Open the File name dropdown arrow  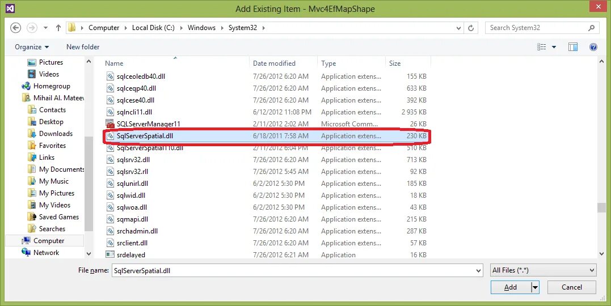(x=478, y=270)
